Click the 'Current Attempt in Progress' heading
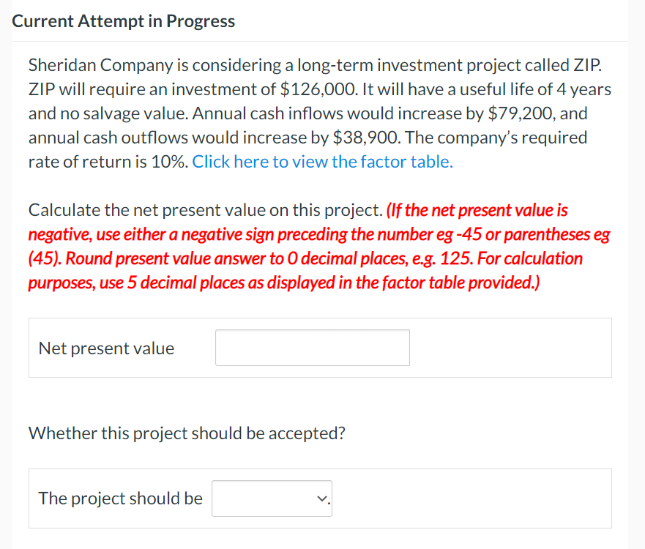Screen dimensions: 645x549 point(123,20)
